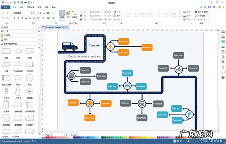Click the 'Your text' label beside the car
Image resolution: width=226 pixels, height=144 pixels.
point(95,45)
